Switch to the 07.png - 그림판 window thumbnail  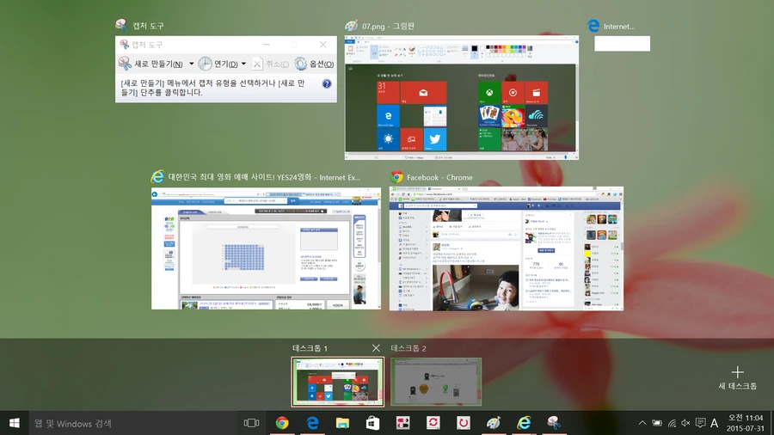[462, 98]
